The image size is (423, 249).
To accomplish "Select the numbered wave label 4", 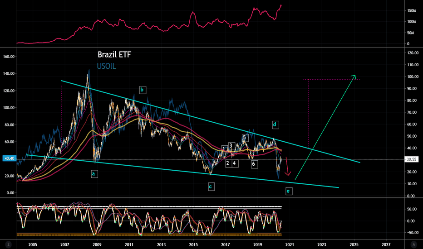I will 235,163.
